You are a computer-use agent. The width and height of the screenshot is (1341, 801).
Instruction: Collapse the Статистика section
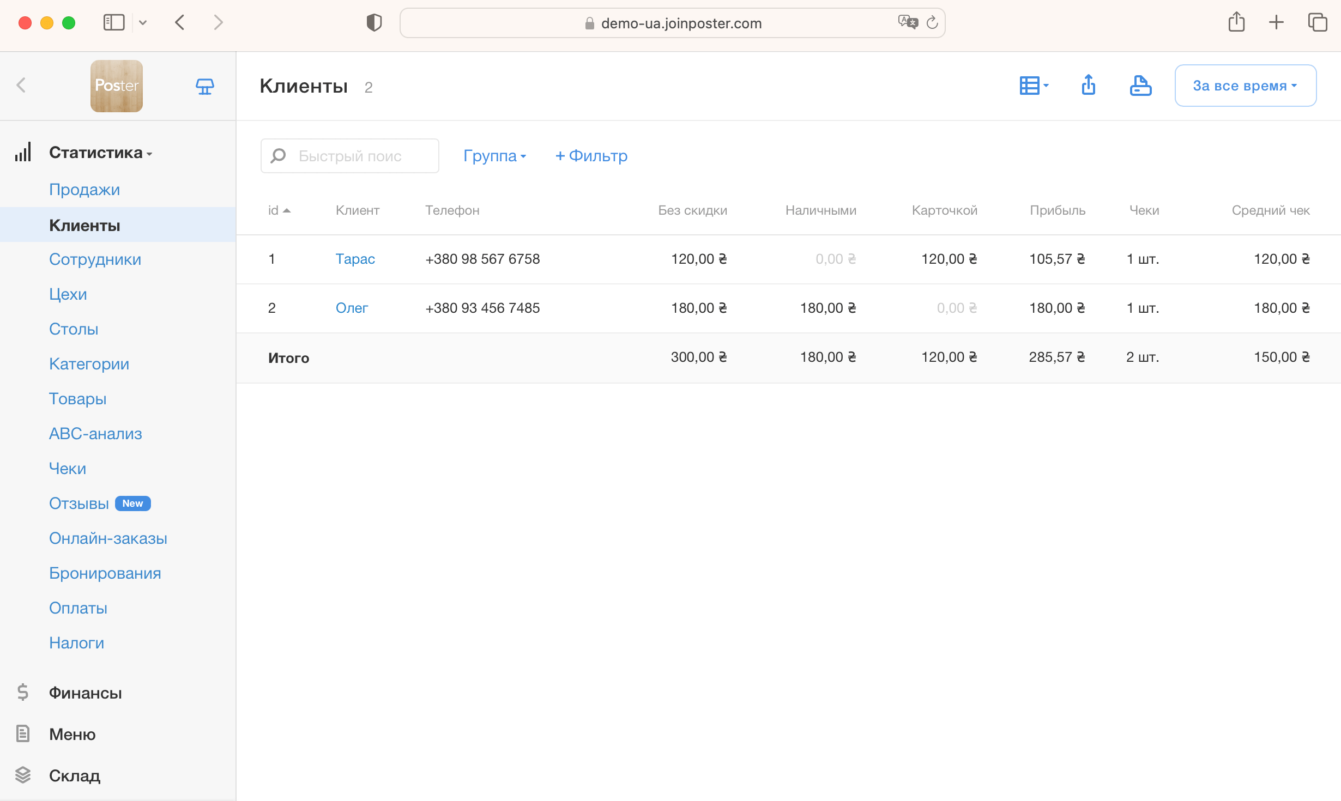coord(101,153)
